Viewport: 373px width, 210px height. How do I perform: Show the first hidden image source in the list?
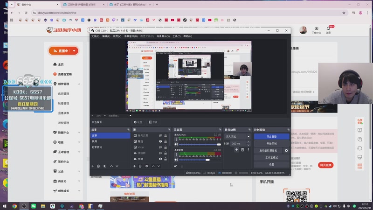point(160,135)
